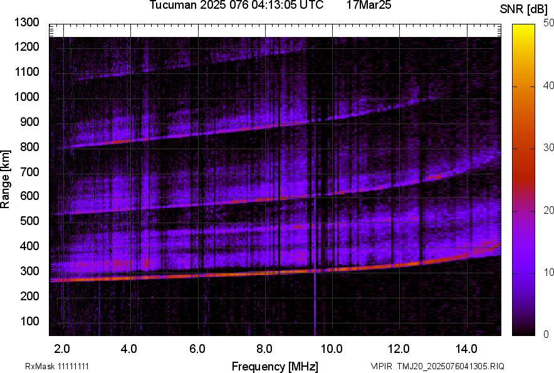554x373 pixels.
Task: Click range axis tick 1300
Action: click(26, 23)
